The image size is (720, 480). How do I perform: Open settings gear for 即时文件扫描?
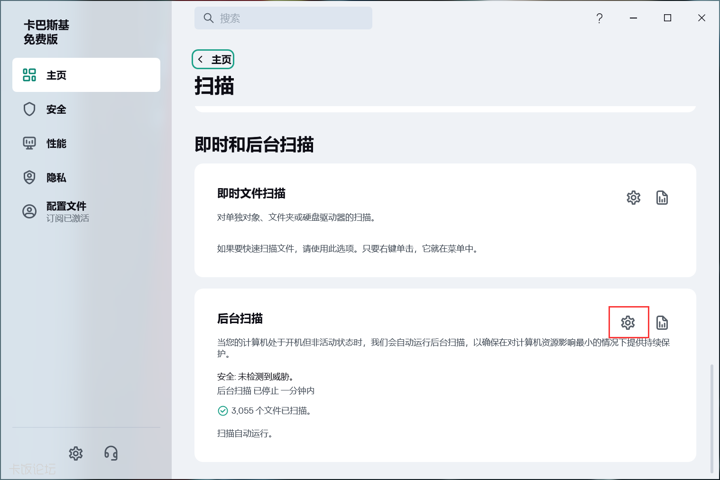(633, 198)
